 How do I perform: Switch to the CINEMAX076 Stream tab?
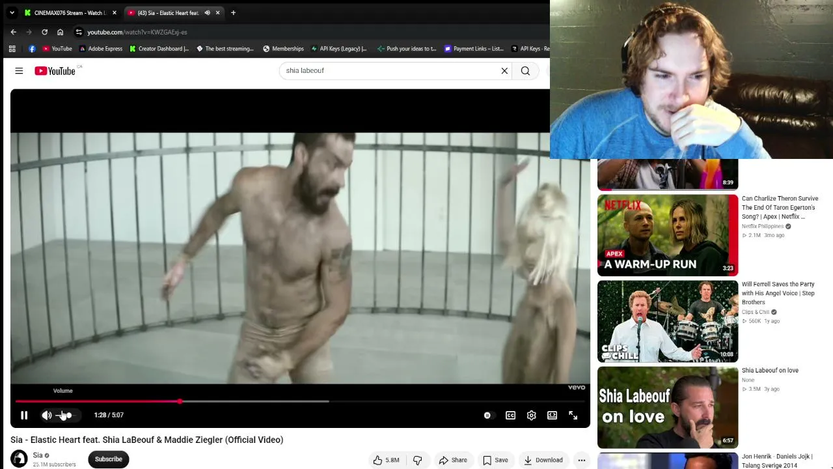(70, 12)
